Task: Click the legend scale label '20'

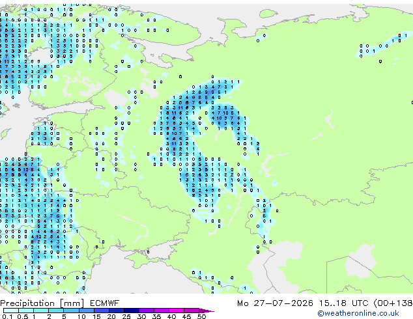Action: tap(111, 316)
